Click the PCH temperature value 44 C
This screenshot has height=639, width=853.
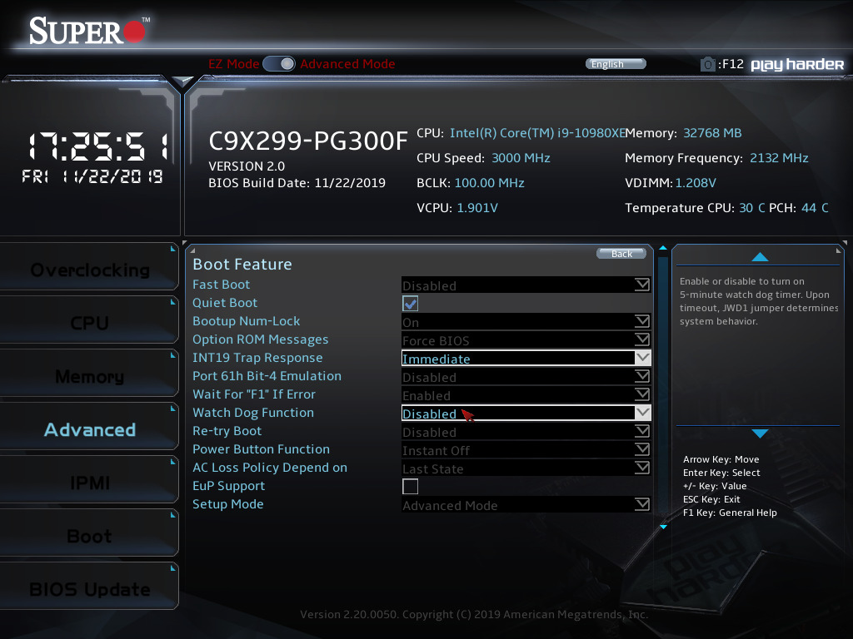click(815, 208)
